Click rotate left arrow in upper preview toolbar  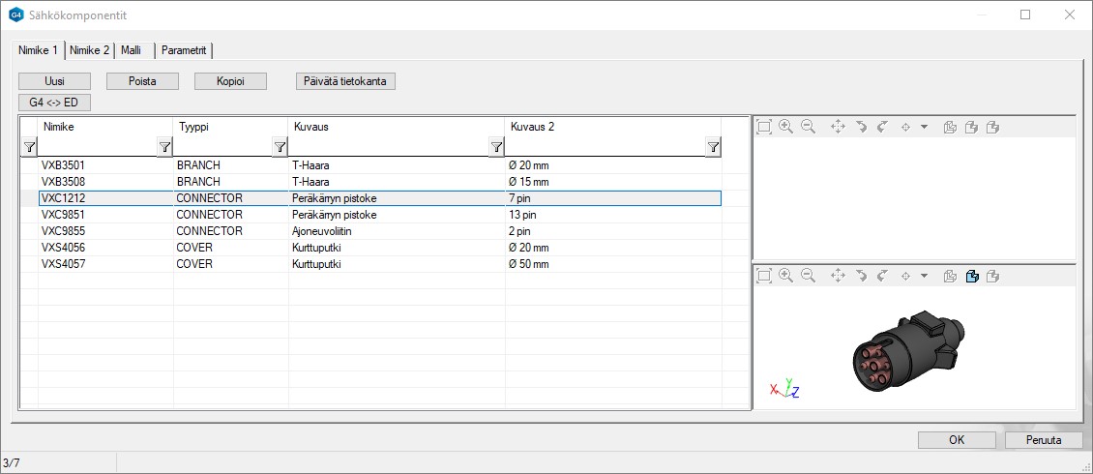point(861,127)
